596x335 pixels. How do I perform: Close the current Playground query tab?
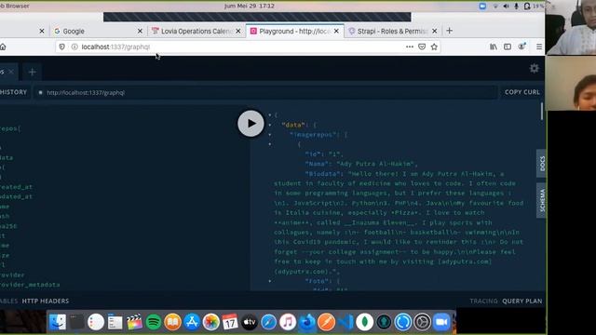coord(11,72)
